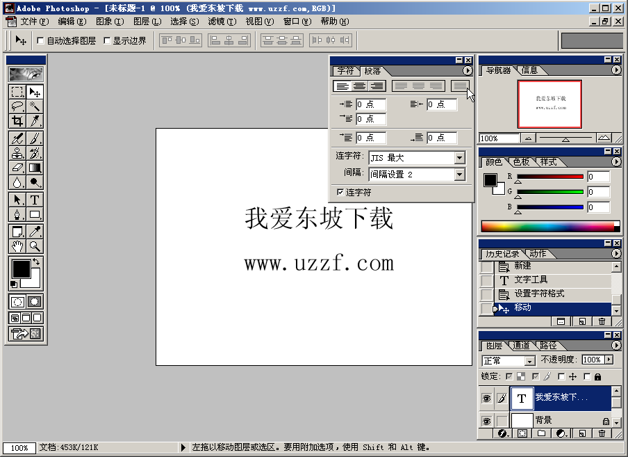Open Color panel flyout menu
628x457 pixels.
(616, 161)
